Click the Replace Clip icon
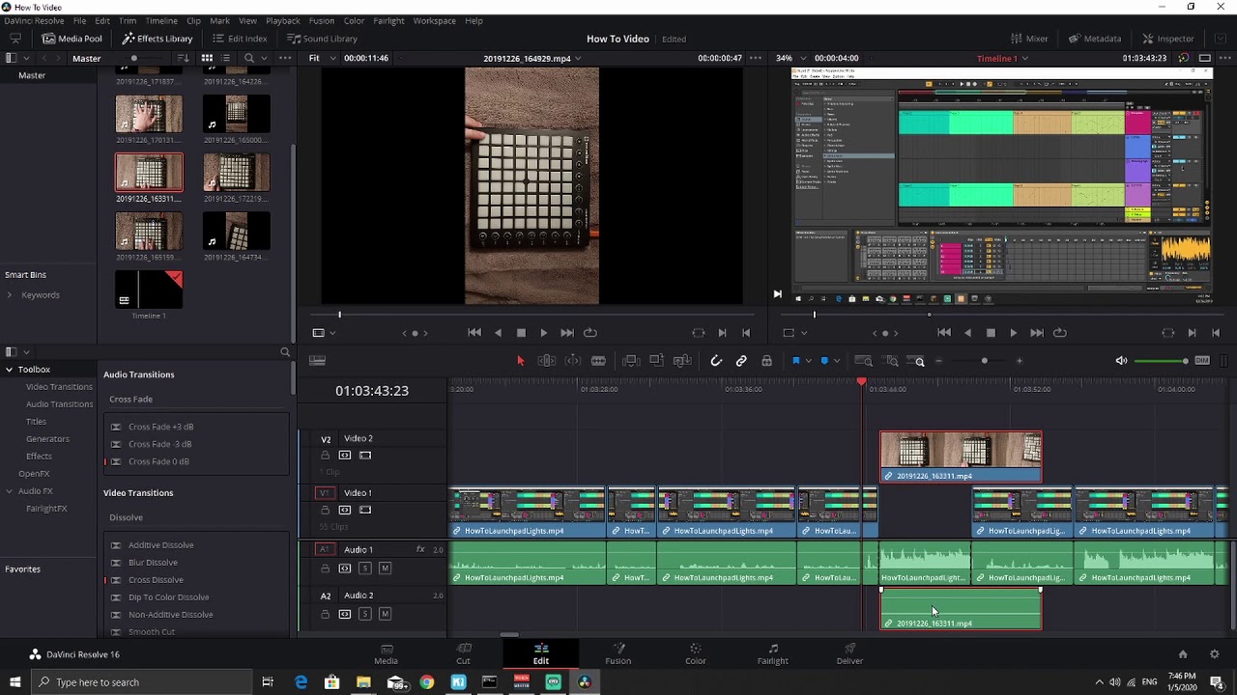Image resolution: width=1237 pixels, height=695 pixels. point(682,361)
